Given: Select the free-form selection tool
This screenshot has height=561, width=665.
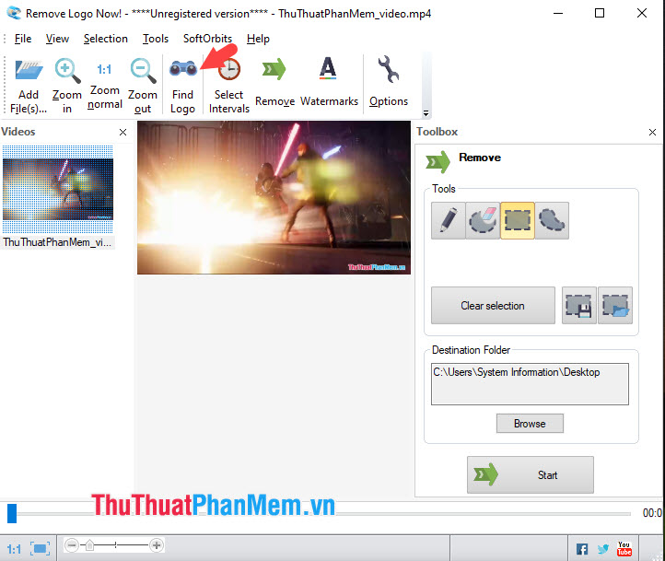Looking at the screenshot, I should click(x=552, y=220).
